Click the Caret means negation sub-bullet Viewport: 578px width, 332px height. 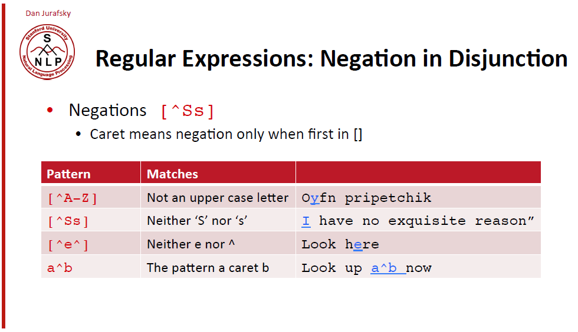click(x=226, y=134)
